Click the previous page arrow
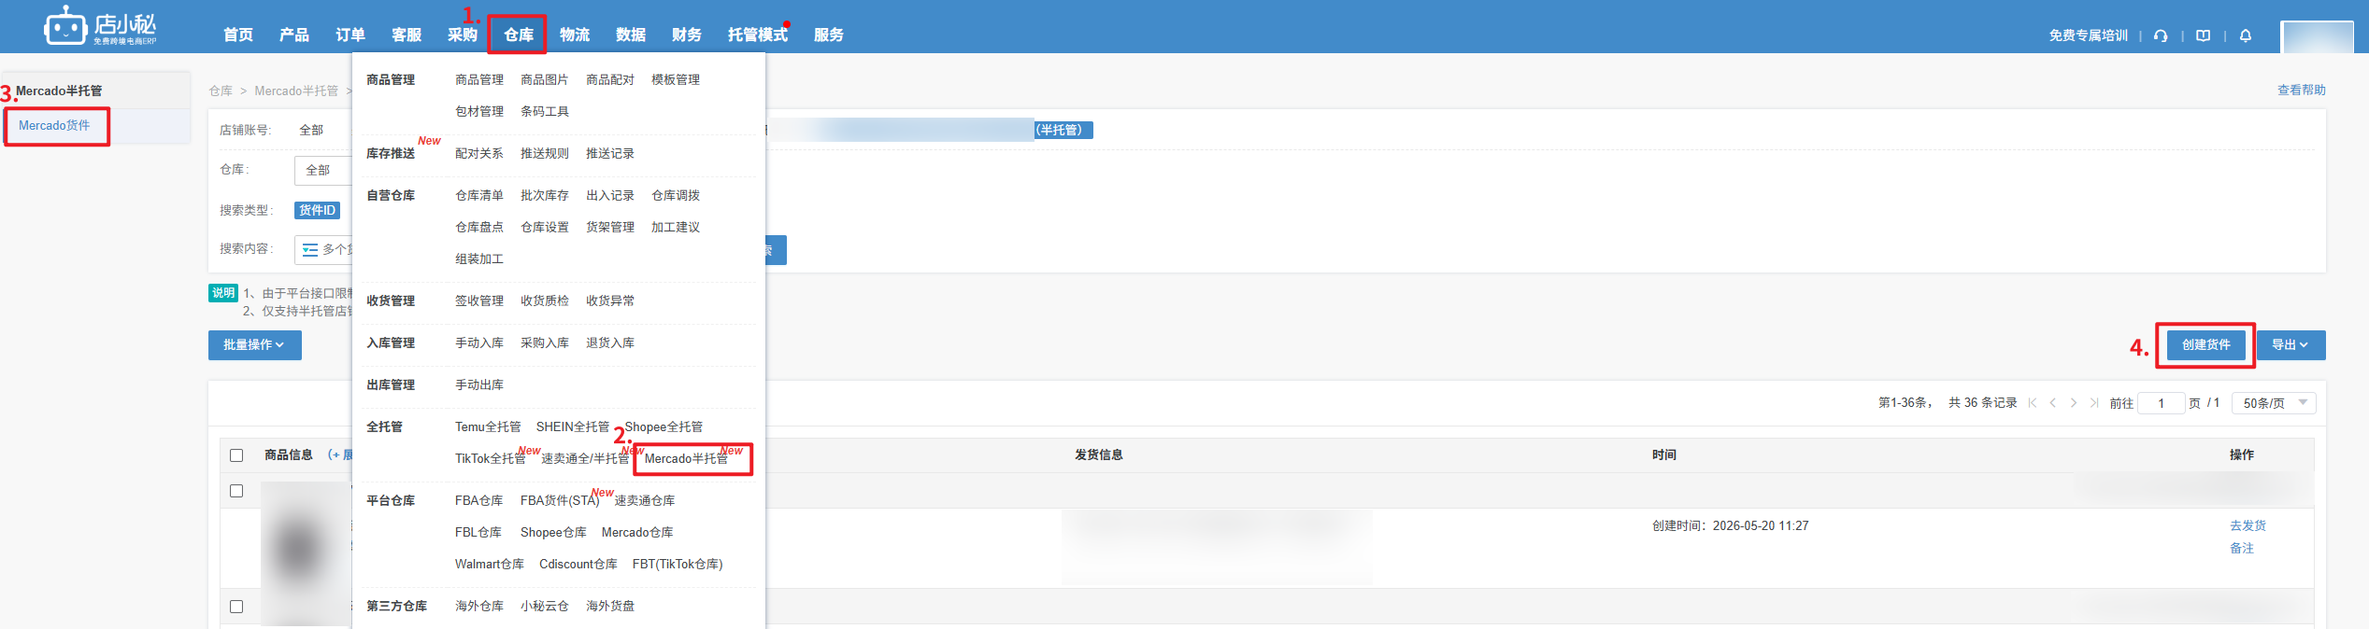The image size is (2369, 629). click(x=2053, y=403)
